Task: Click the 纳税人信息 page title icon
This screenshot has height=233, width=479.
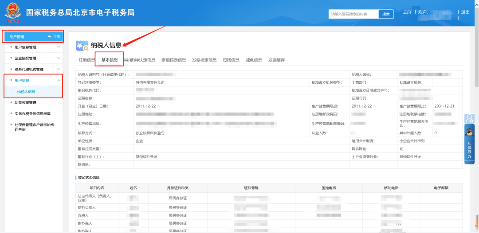Action: [x=82, y=45]
